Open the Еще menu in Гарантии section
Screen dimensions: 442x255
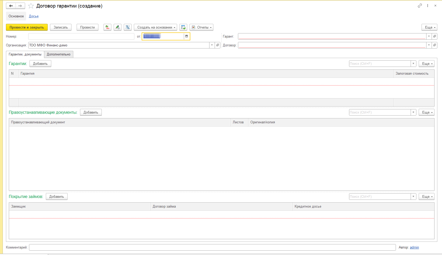pos(427,63)
